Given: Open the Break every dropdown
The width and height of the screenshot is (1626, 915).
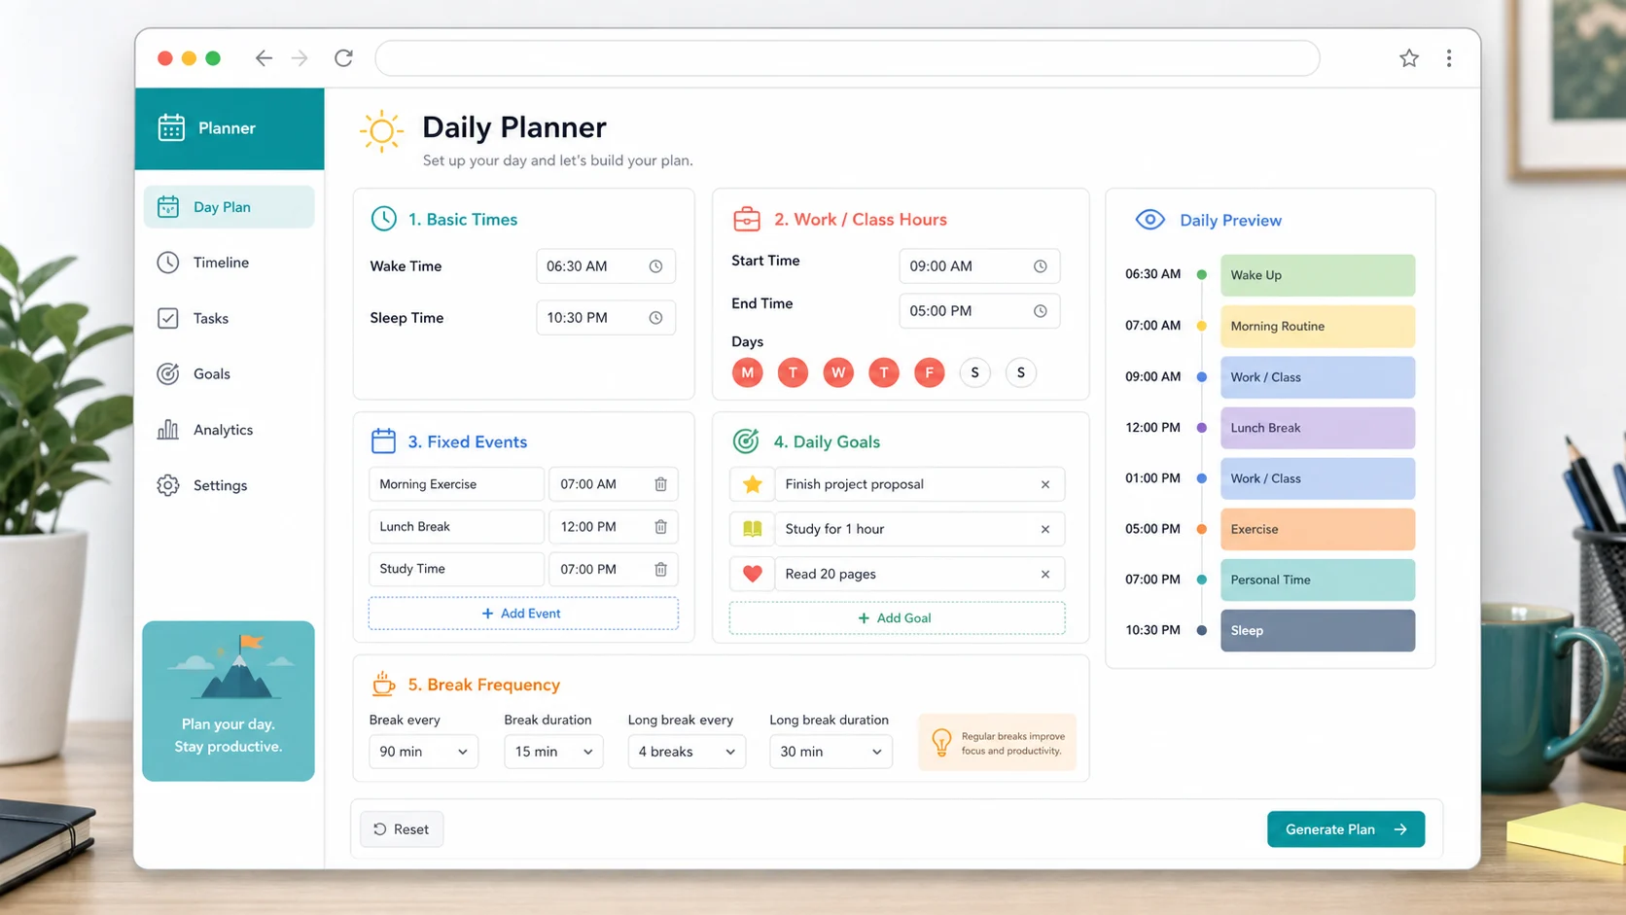Looking at the screenshot, I should tap(423, 752).
